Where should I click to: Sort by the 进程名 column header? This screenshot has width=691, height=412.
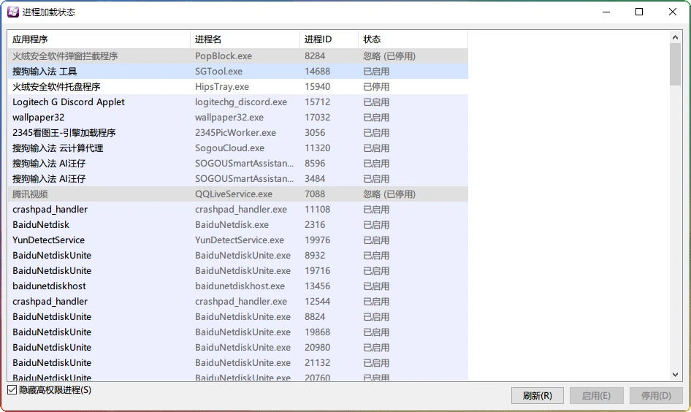pyautogui.click(x=245, y=39)
